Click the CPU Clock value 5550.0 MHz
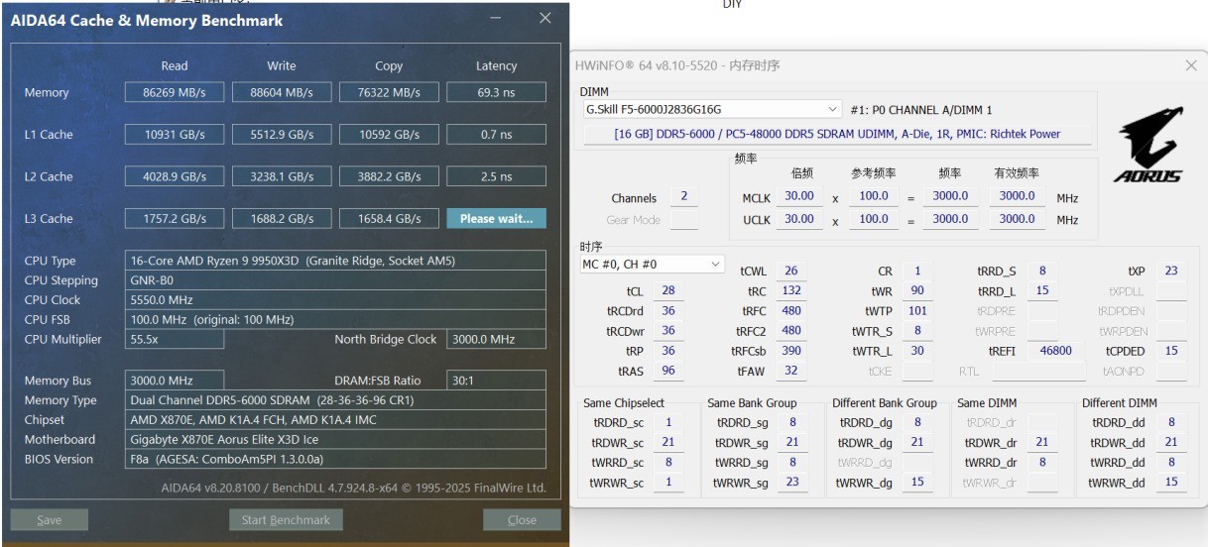Viewport: 1208px width, 547px height. (x=336, y=299)
